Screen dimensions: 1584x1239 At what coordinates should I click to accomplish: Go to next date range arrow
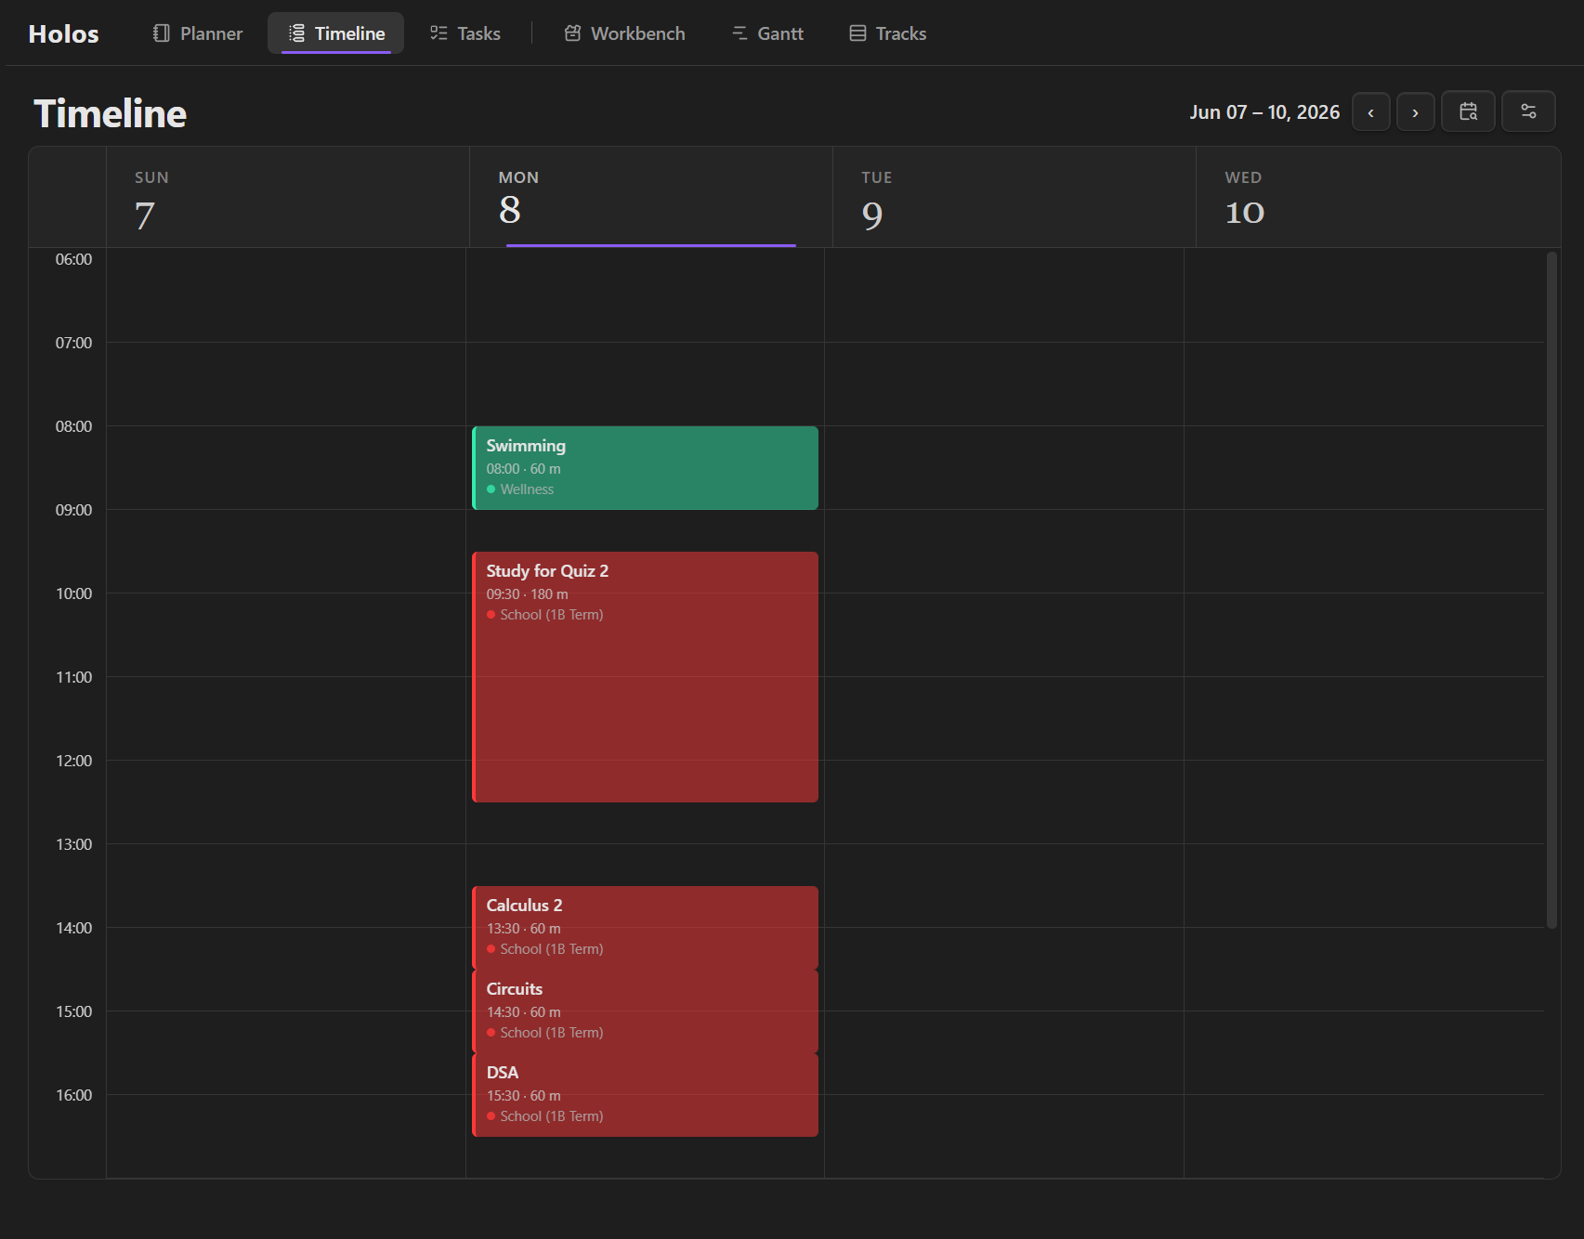click(1415, 112)
